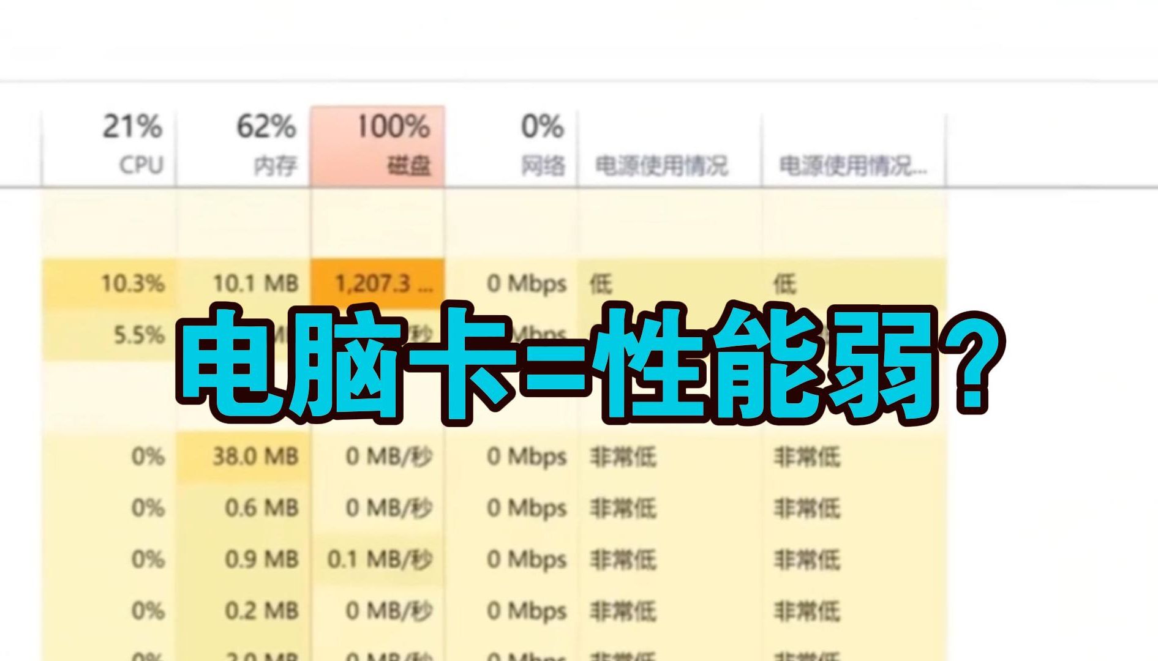Select the 5.5% CPU cell
Screen dimensions: 1158x661
(x=109, y=335)
